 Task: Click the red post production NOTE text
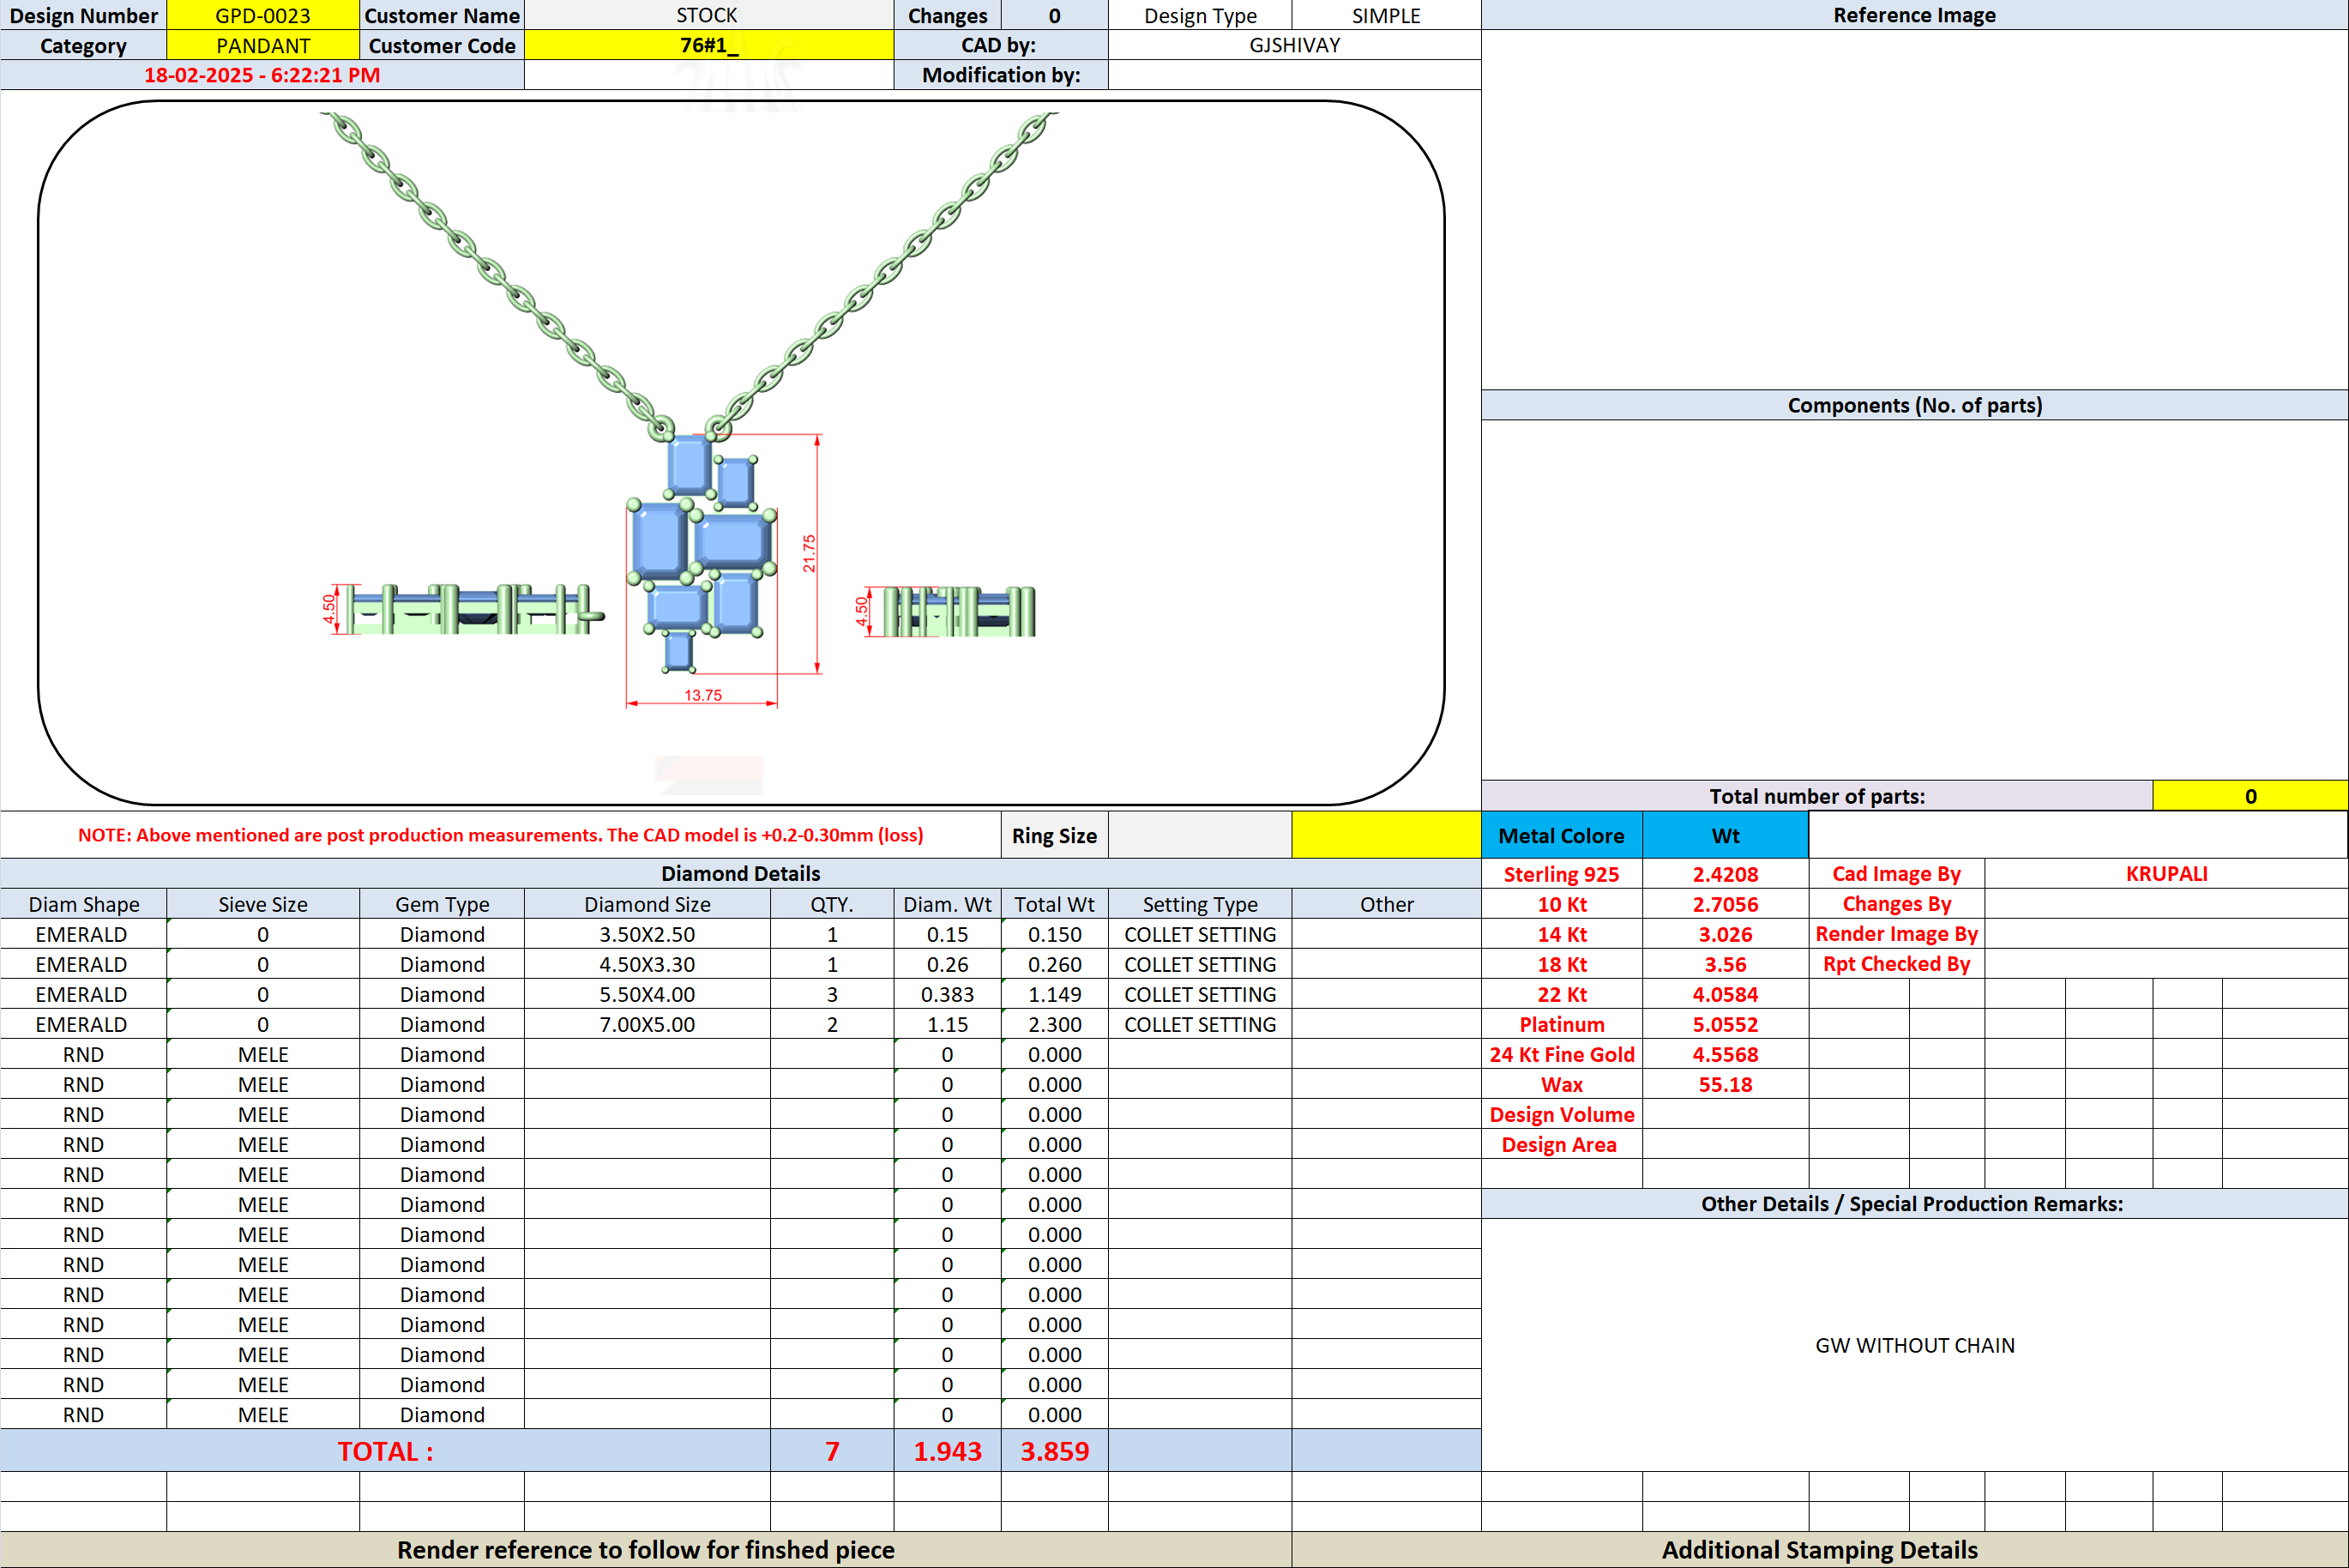[500, 835]
